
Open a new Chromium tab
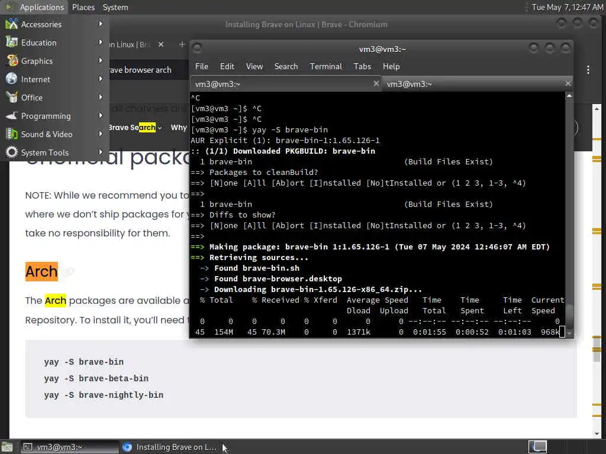(x=182, y=44)
